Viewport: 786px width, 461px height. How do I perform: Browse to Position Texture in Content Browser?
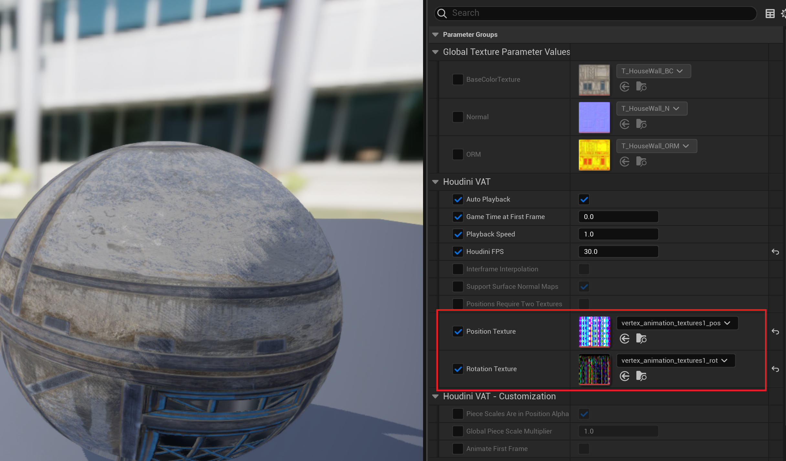tap(641, 339)
